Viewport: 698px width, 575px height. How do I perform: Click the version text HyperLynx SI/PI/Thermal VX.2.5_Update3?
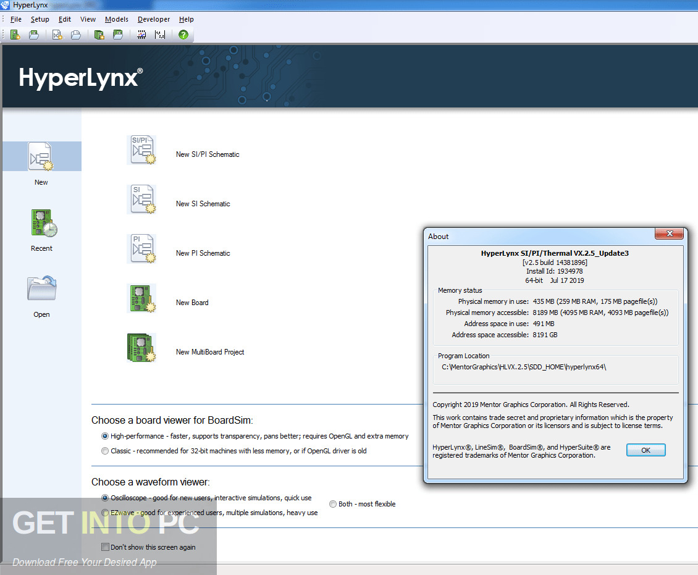555,253
